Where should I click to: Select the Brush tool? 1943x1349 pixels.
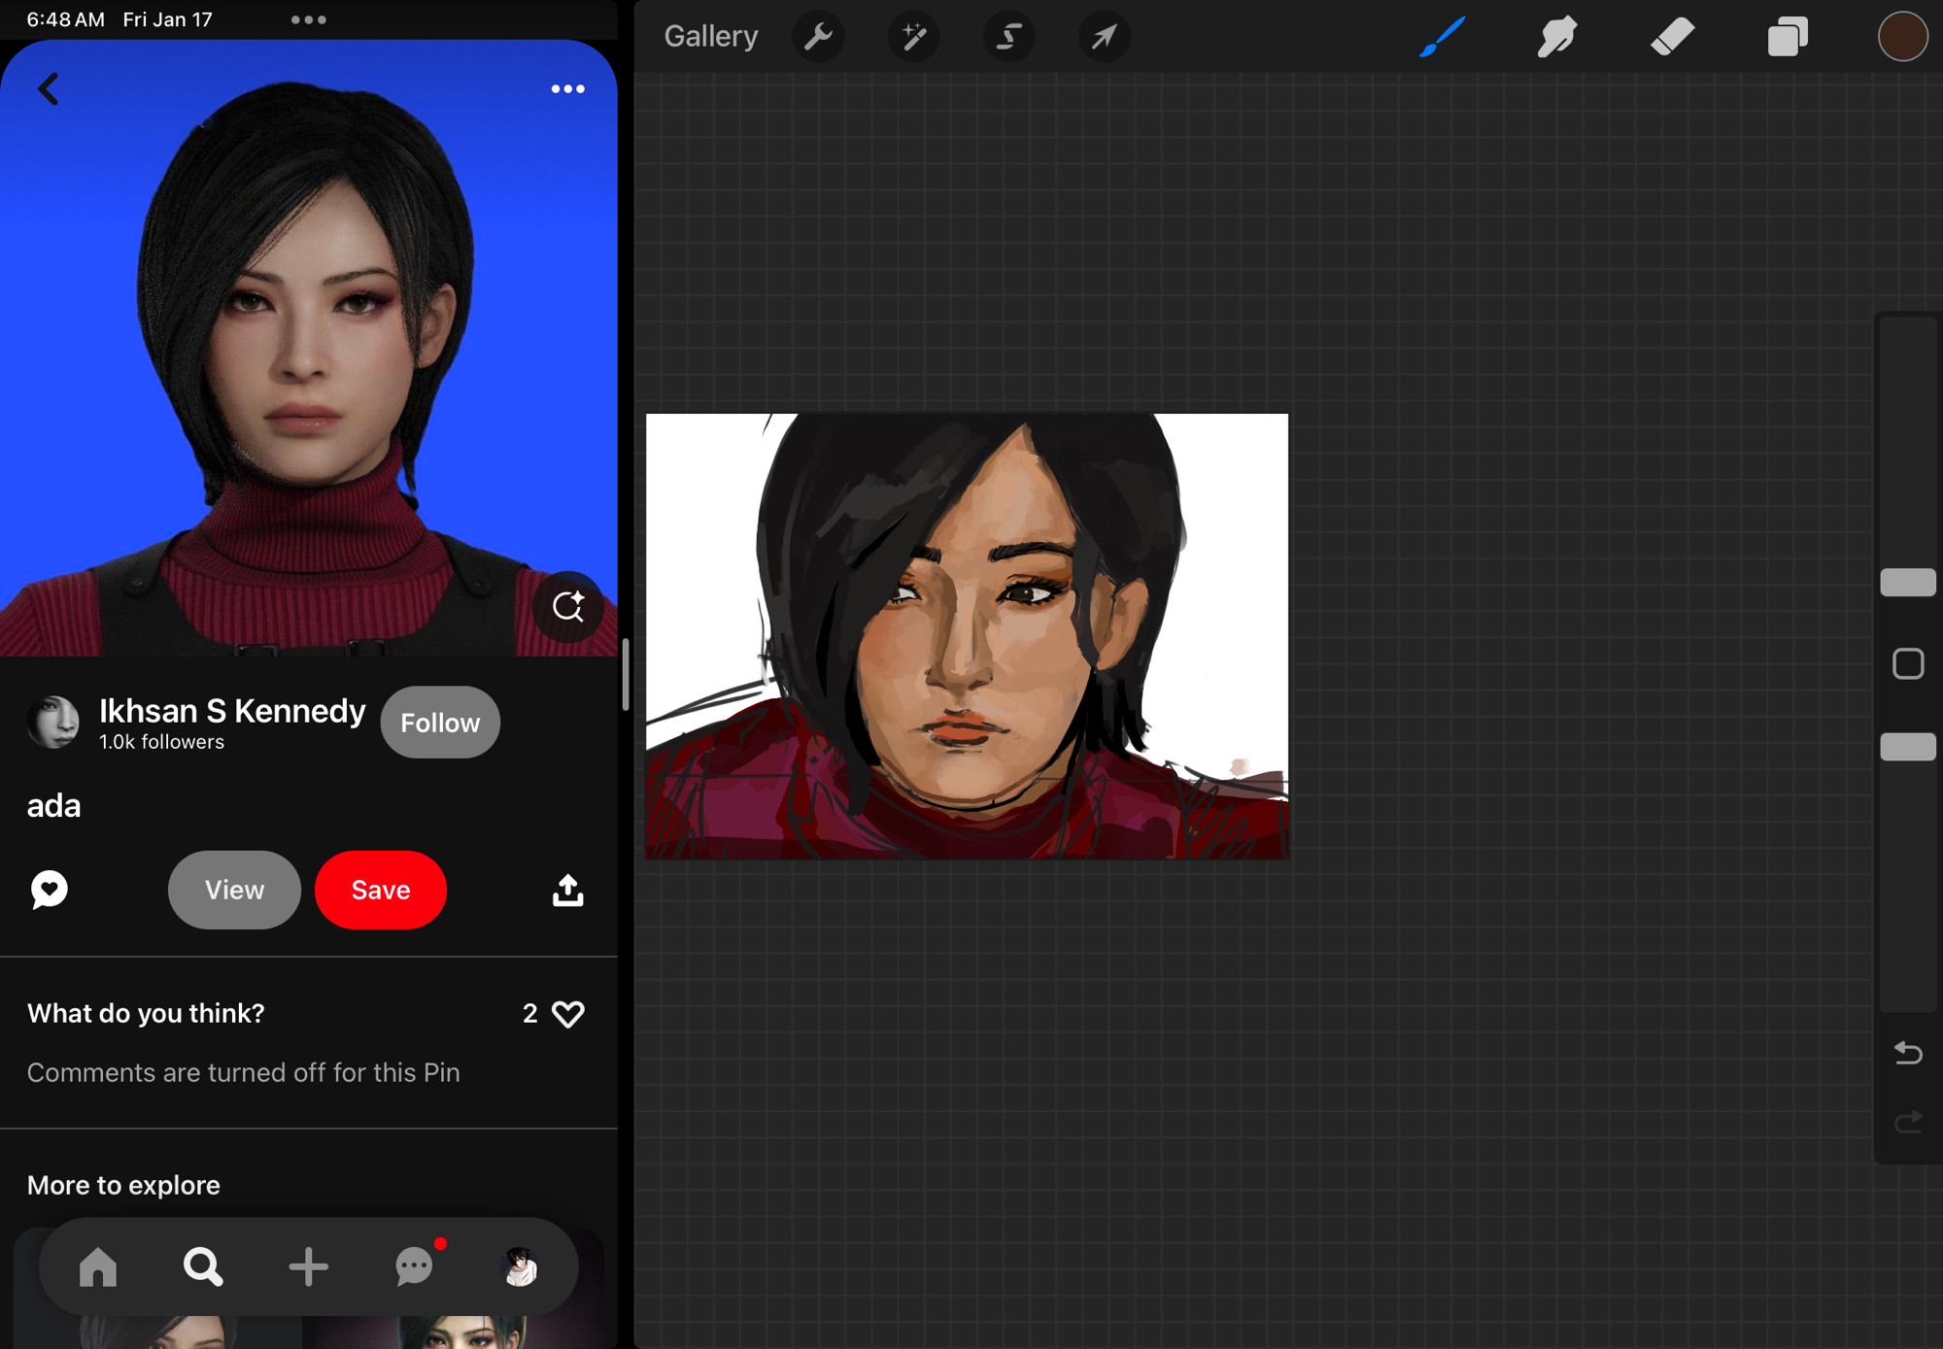point(1443,37)
